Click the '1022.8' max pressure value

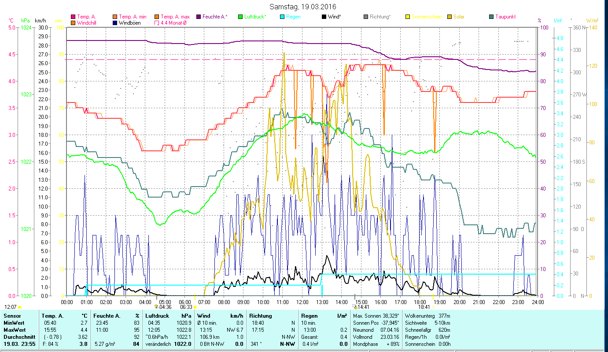click(184, 330)
